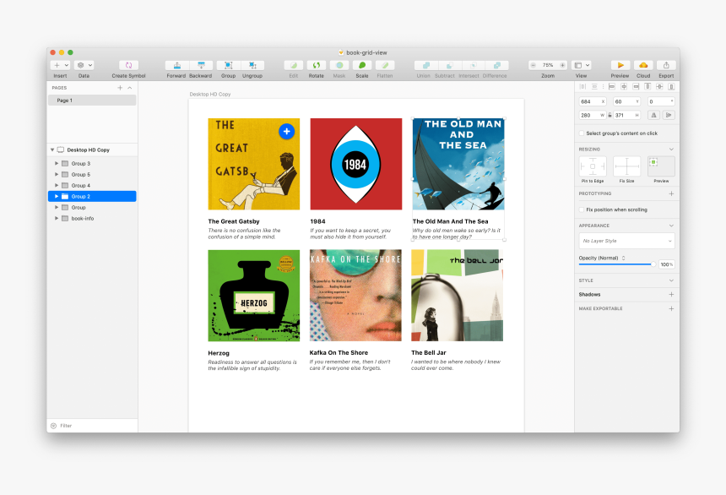Add a shadow with plus button
This screenshot has width=726, height=495.
point(671,294)
